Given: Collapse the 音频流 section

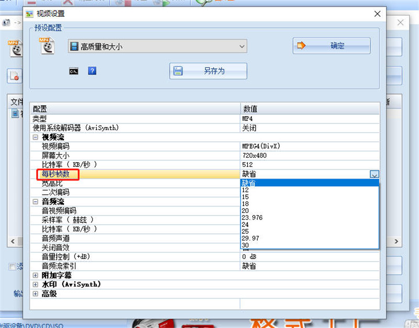Looking at the screenshot, I should (36, 201).
